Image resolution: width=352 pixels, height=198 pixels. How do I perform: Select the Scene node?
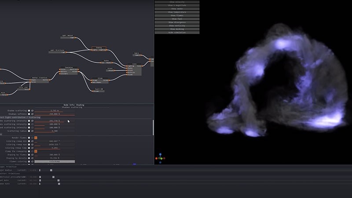tap(134, 70)
